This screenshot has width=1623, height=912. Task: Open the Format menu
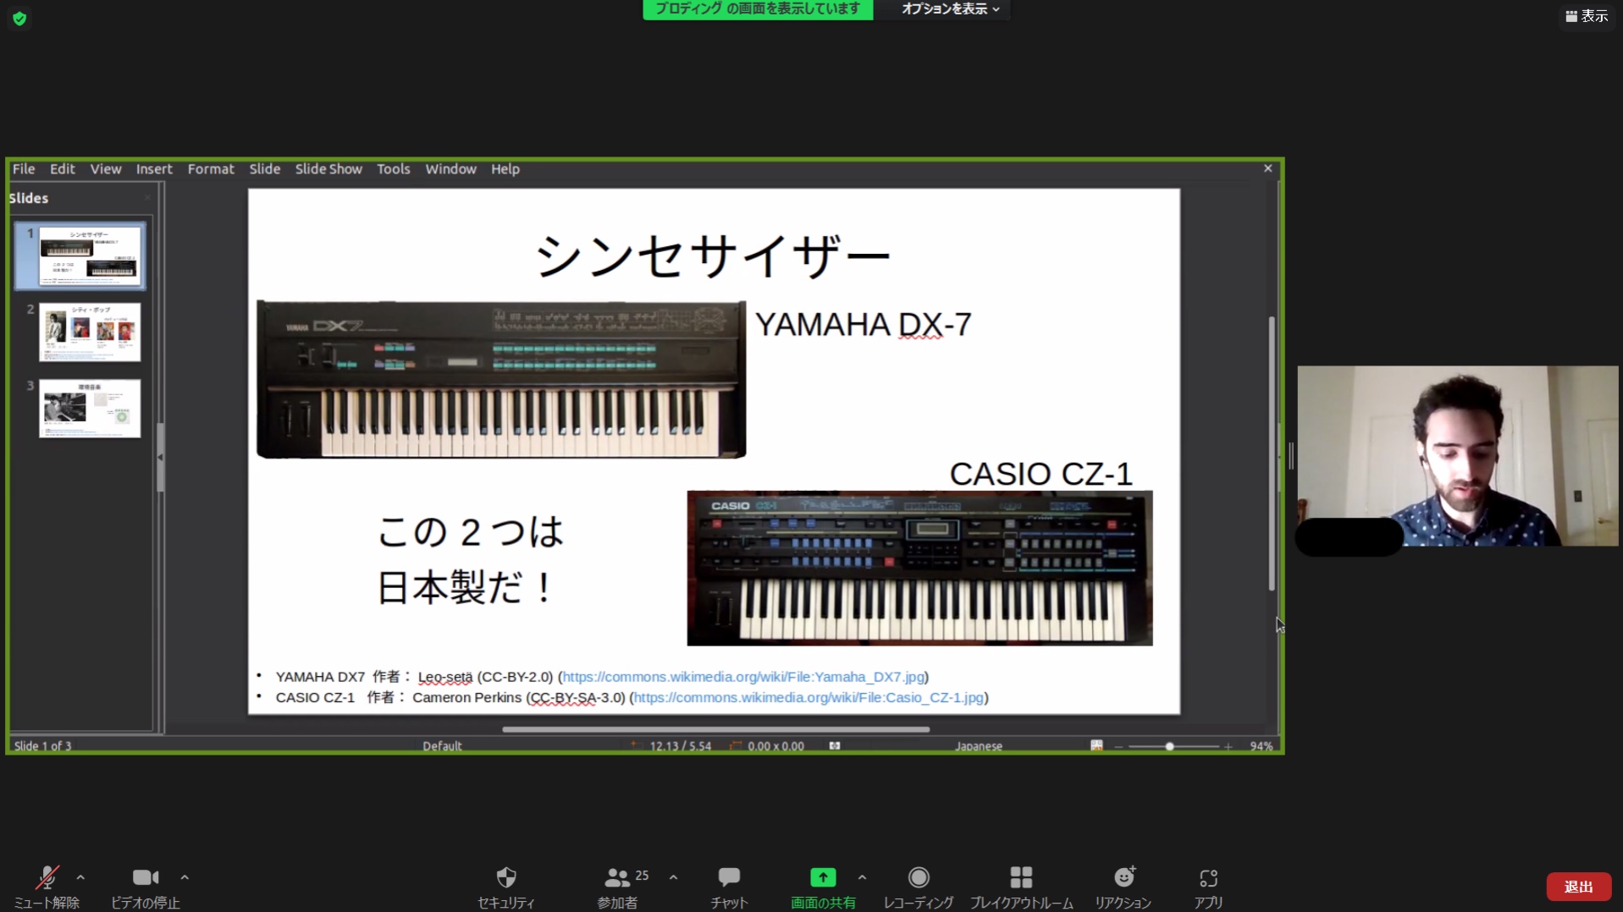pyautogui.click(x=211, y=169)
